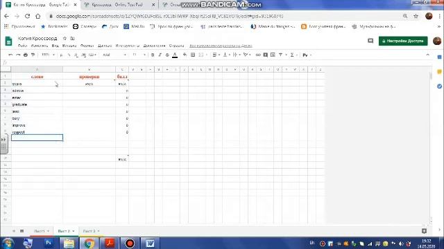Open the Дополнения menu

(x=154, y=46)
